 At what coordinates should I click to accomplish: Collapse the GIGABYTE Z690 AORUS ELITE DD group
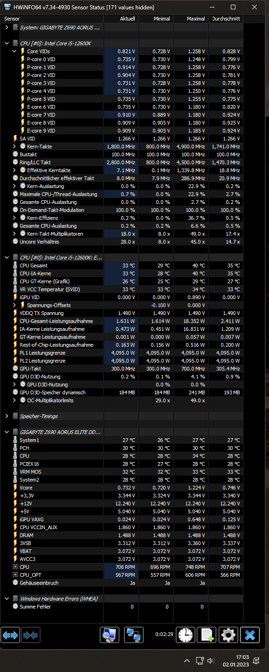(7, 432)
